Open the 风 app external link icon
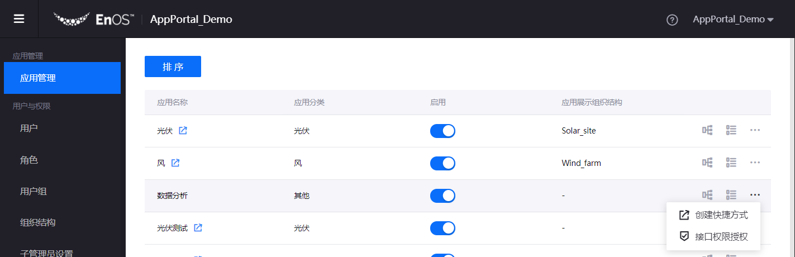 pyautogui.click(x=175, y=163)
